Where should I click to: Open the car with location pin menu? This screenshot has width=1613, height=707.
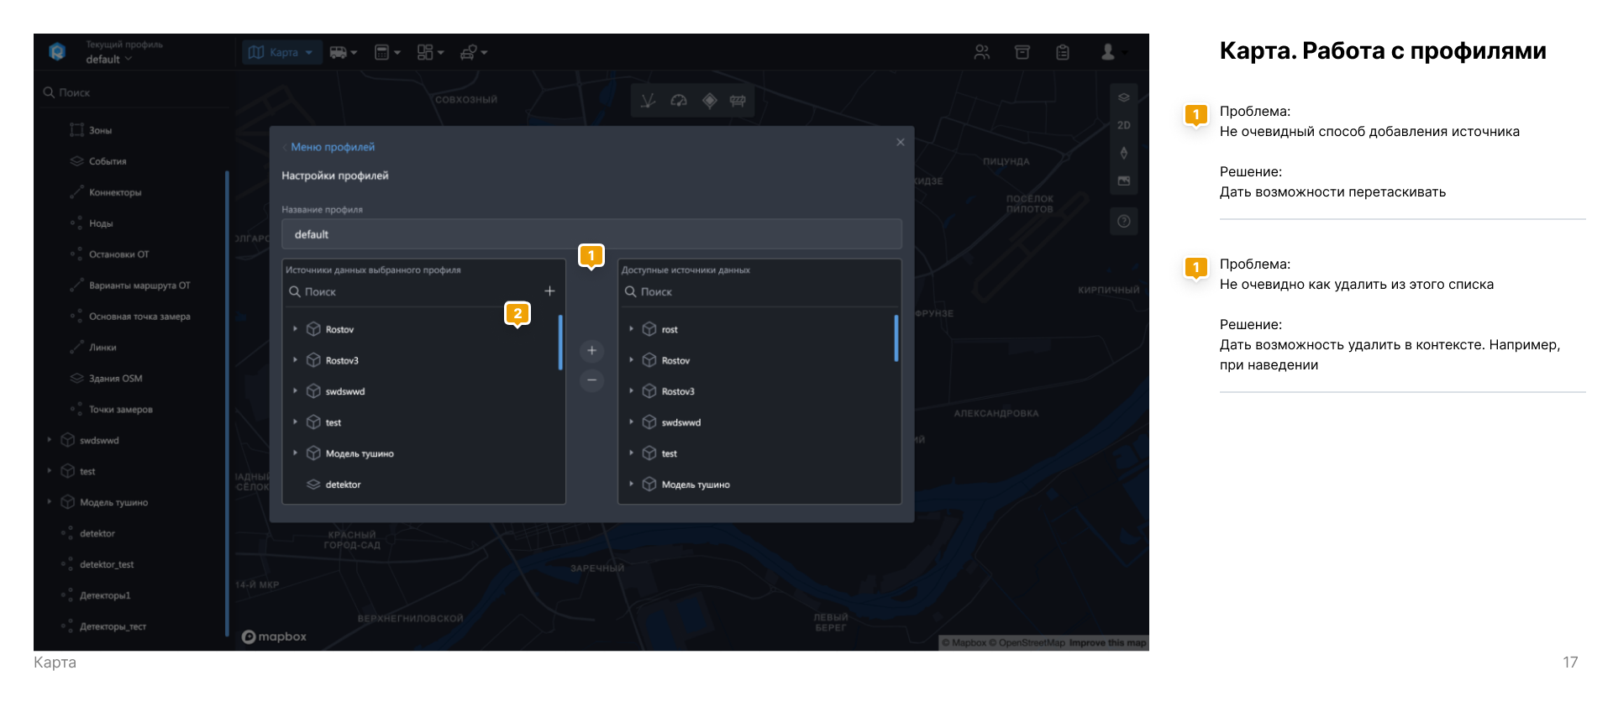[473, 52]
